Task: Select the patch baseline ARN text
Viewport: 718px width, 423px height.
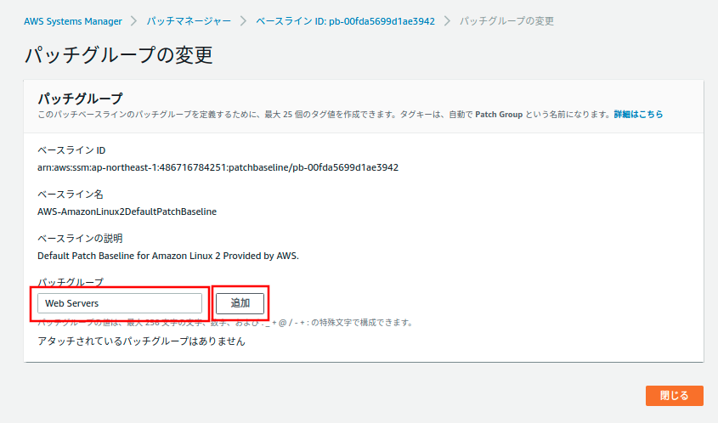Action: tap(218, 167)
